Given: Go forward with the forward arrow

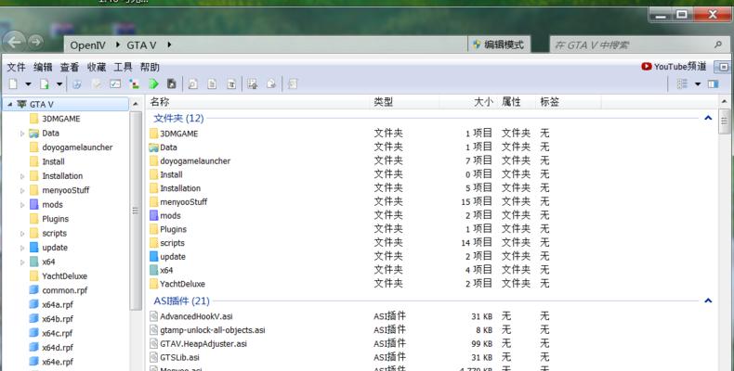Looking at the screenshot, I should click(35, 42).
